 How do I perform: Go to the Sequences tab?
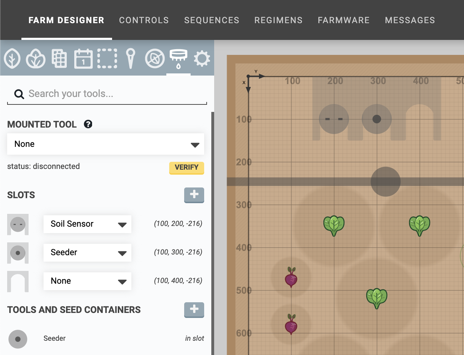(212, 20)
